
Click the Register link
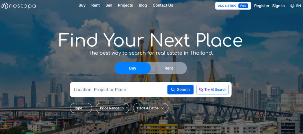[x=262, y=6]
